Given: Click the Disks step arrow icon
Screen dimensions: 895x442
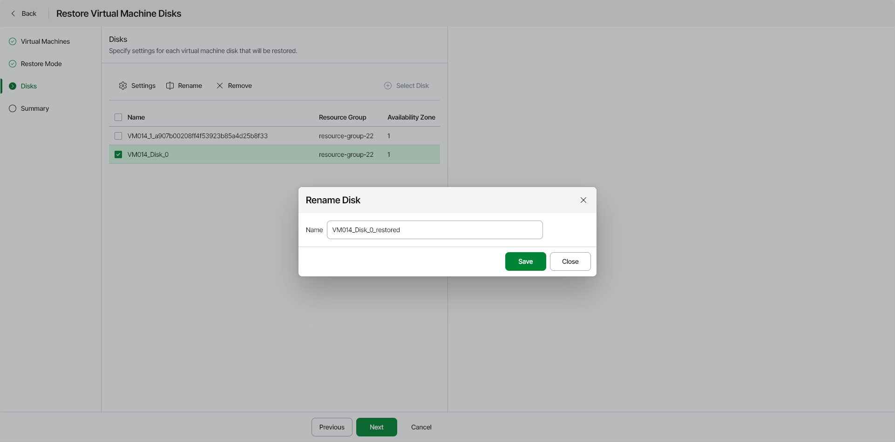Looking at the screenshot, I should click(x=12, y=86).
